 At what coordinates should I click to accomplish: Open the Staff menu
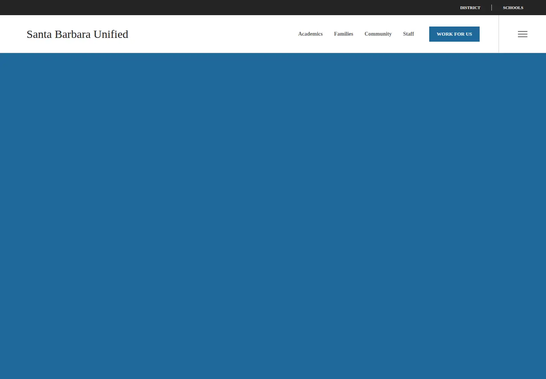(x=408, y=34)
